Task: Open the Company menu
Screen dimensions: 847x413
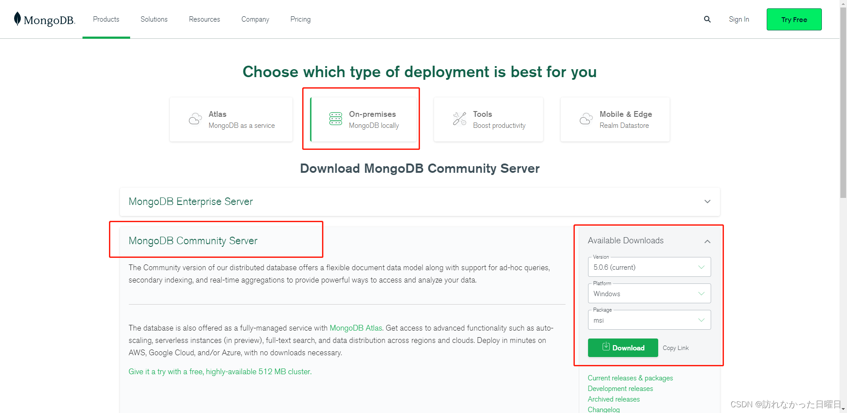Action: pyautogui.click(x=255, y=19)
